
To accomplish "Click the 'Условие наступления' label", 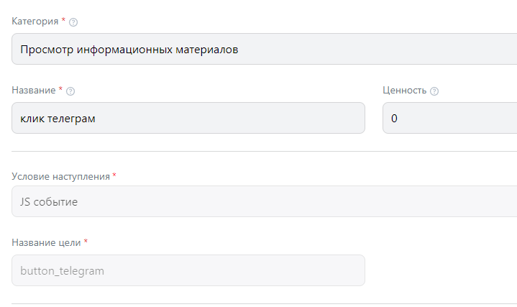I will click(60, 176).
